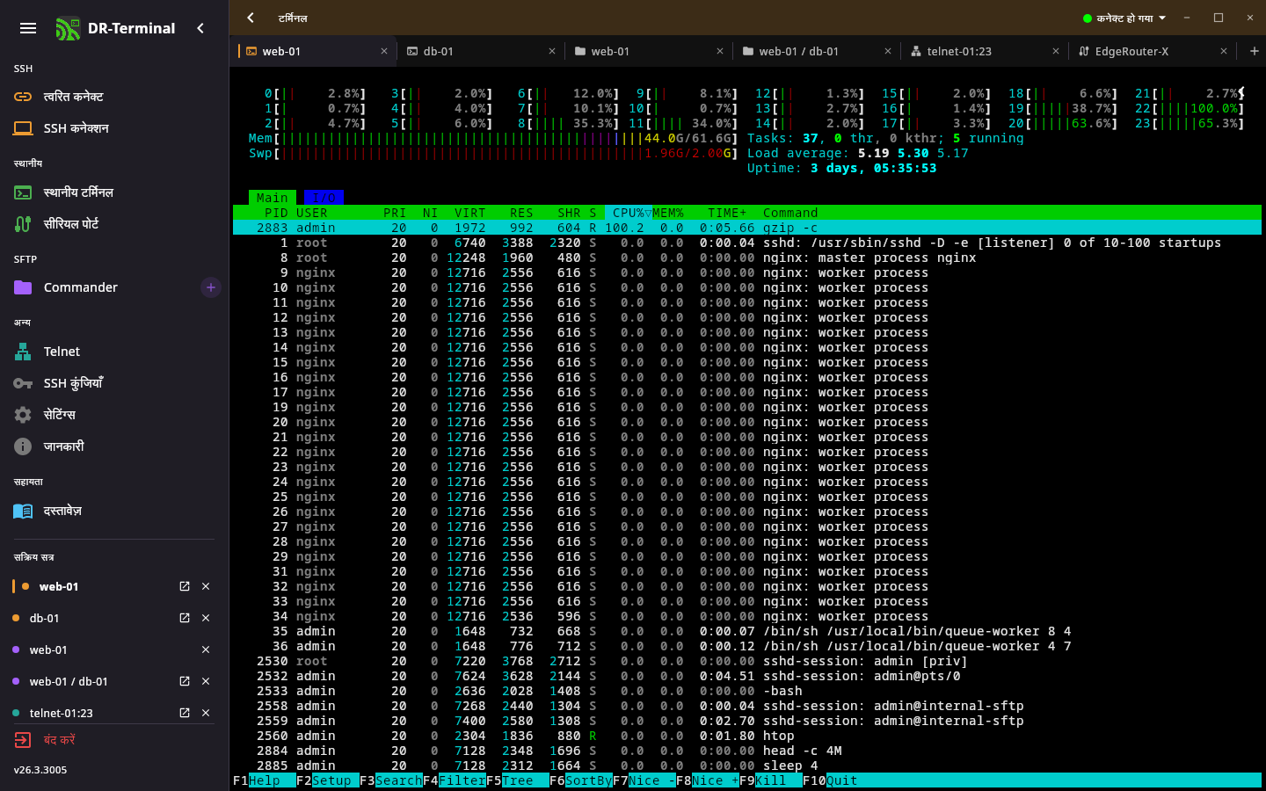Open the hamburger menu icon
1266x791 pixels.
click(28, 28)
